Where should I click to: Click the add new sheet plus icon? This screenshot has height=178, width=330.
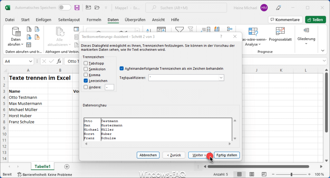(67, 167)
